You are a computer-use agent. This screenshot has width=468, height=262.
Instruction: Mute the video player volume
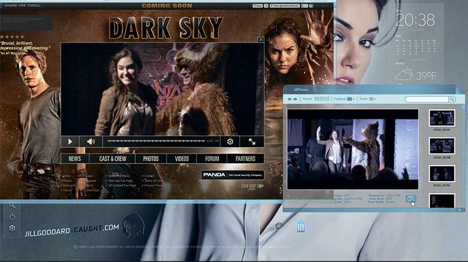[91, 141]
